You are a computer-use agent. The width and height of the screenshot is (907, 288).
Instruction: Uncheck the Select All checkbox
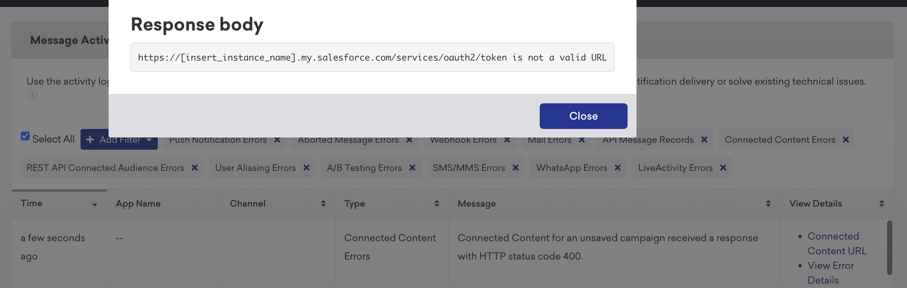click(x=25, y=136)
